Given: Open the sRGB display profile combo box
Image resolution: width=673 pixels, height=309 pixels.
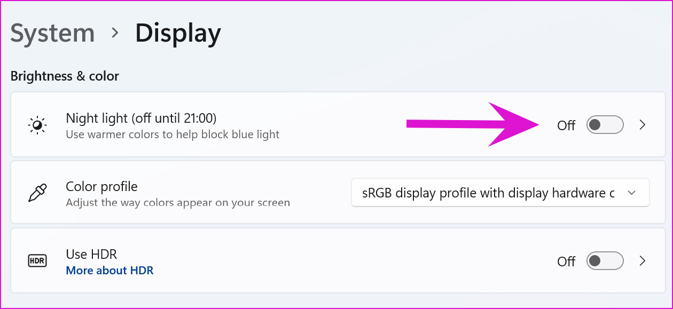Looking at the screenshot, I should (500, 193).
